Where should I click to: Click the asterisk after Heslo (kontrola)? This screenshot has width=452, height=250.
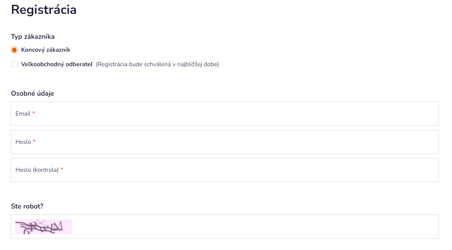coord(62,169)
